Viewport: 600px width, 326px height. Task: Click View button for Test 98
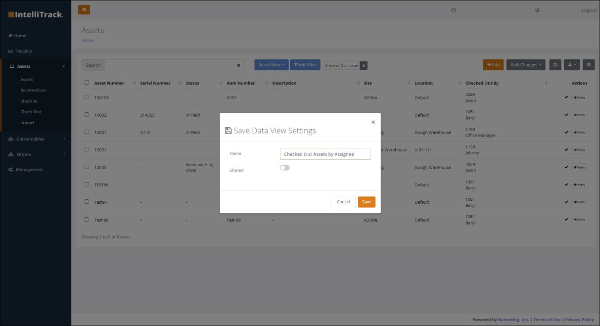(x=579, y=219)
